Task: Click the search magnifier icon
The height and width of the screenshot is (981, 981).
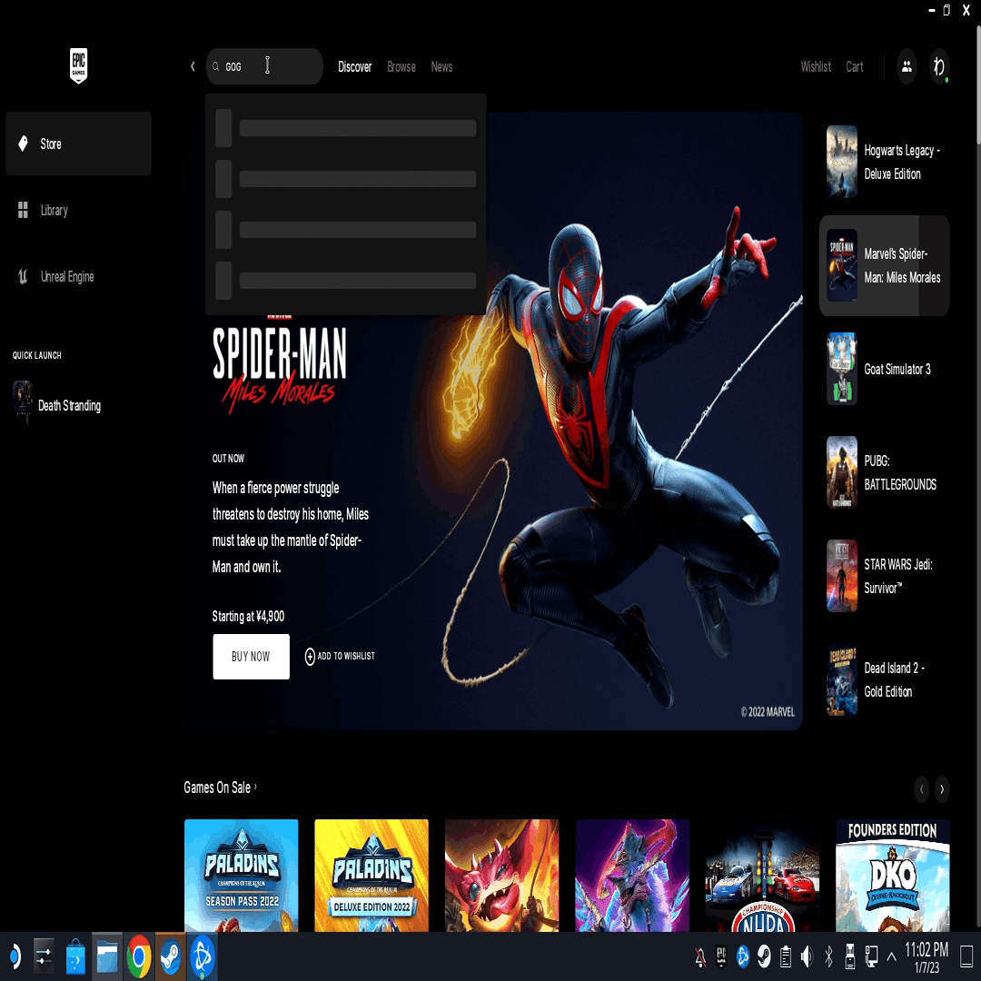Action: [x=216, y=66]
